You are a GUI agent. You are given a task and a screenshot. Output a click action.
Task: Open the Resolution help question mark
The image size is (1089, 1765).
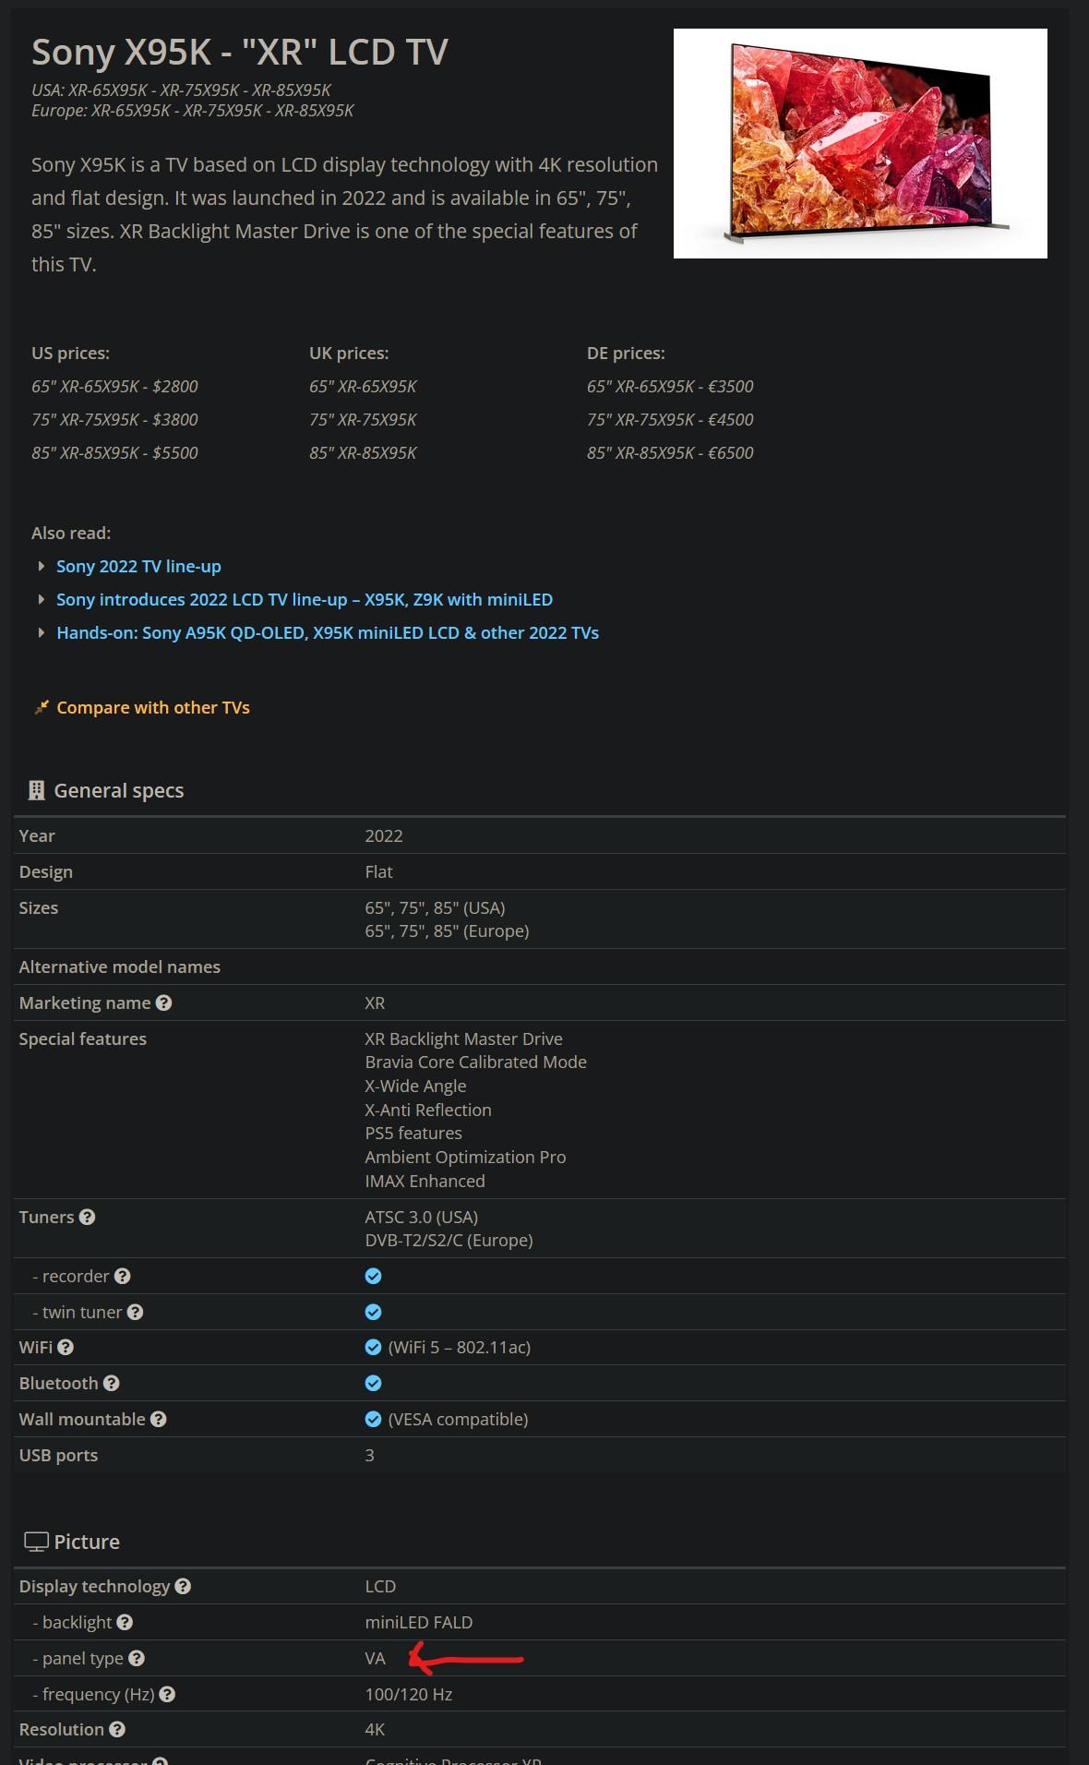point(117,1729)
